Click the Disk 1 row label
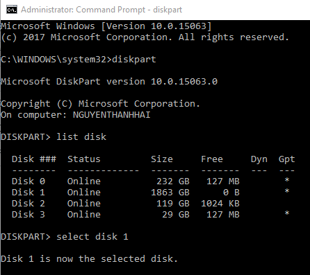 [28, 193]
